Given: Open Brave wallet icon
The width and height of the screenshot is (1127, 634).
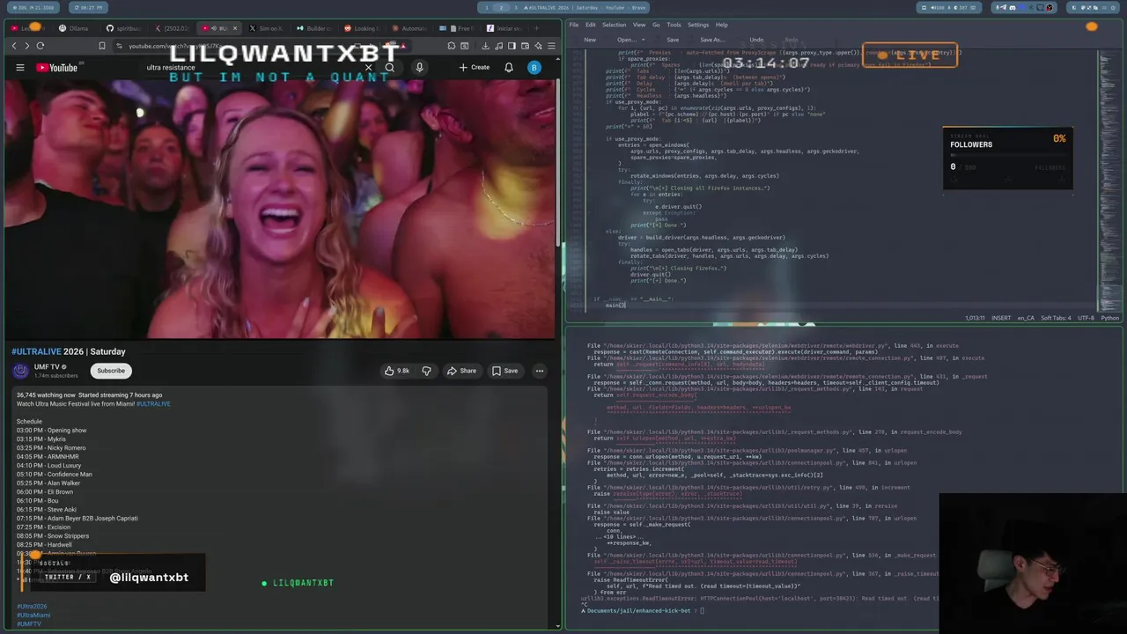Looking at the screenshot, I should pyautogui.click(x=525, y=46).
